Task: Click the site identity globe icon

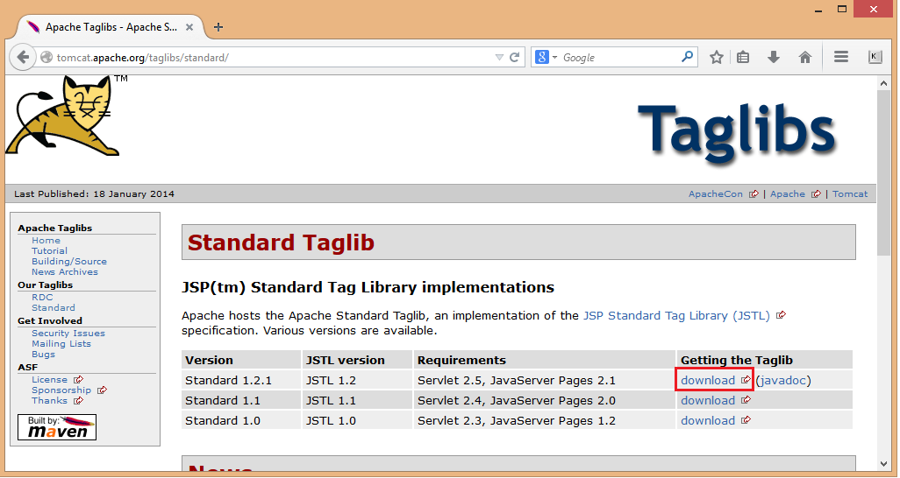Action: coord(46,57)
